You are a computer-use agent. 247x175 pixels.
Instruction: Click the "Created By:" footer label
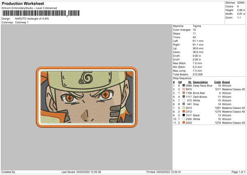coord(9,172)
